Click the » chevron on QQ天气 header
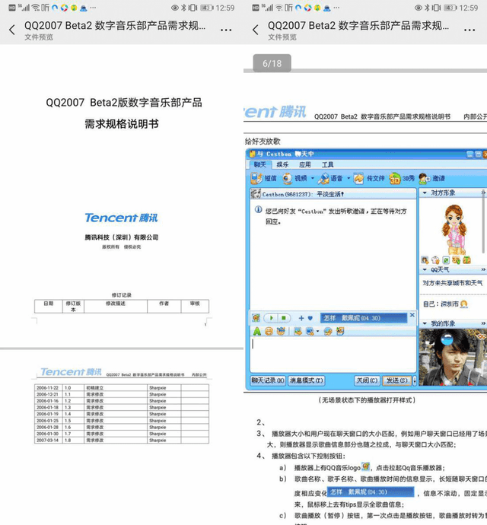 483,269
